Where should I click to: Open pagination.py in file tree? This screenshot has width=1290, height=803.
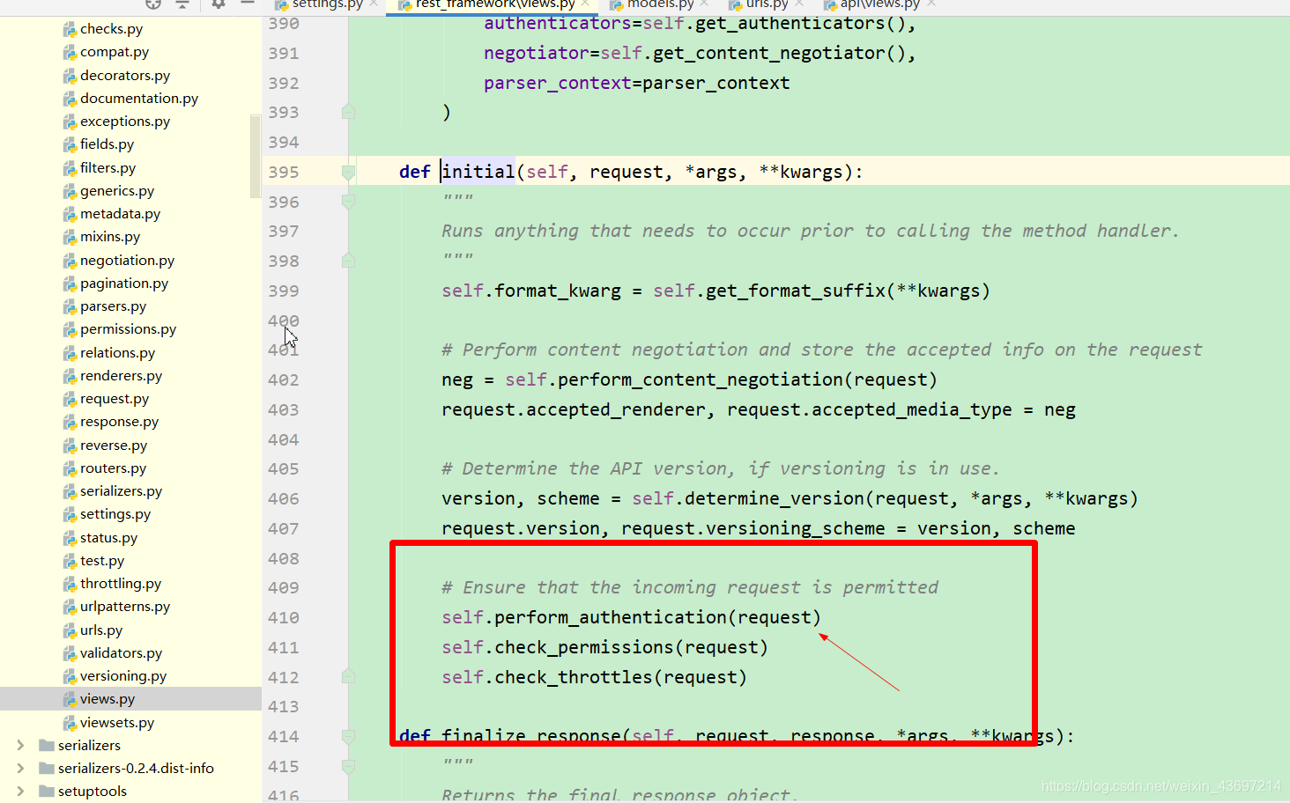[x=124, y=284]
